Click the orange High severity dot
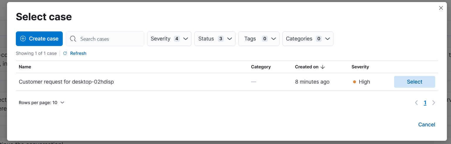Image resolution: width=451 pixels, height=144 pixels. (355, 82)
